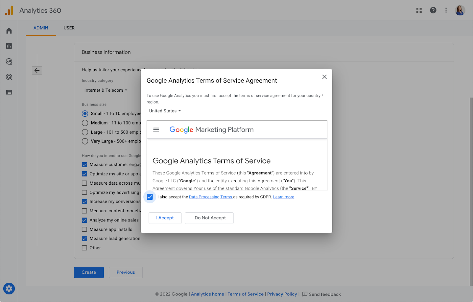Click the Help question mark icon
The width and height of the screenshot is (473, 302).
(433, 10)
